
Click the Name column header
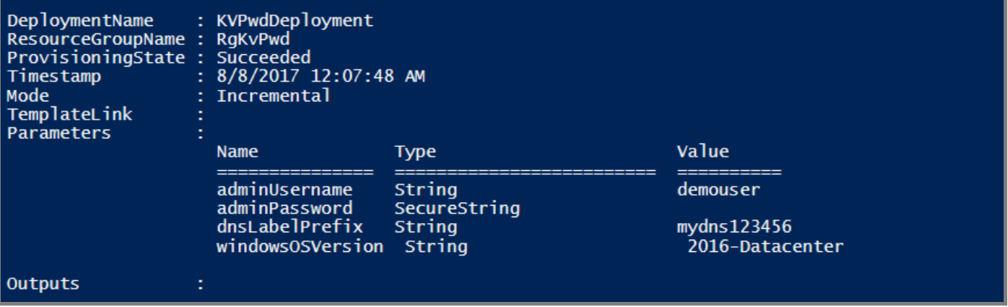237,152
